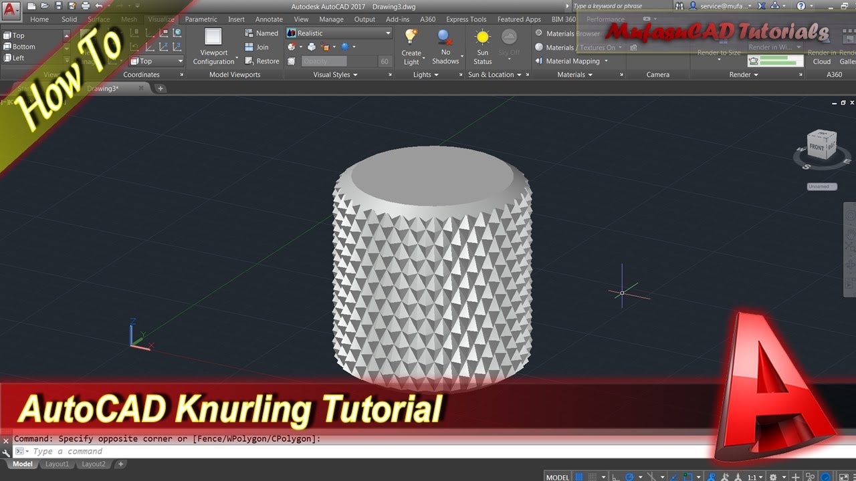Toggle MODEL space button in status bar
The image size is (856, 481).
pyautogui.click(x=558, y=477)
